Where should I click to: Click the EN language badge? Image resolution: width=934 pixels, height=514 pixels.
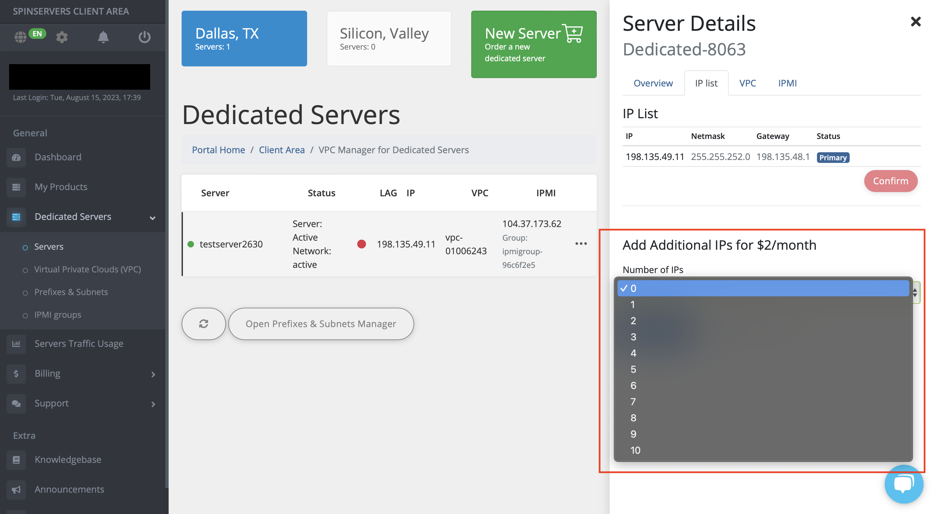click(x=37, y=34)
